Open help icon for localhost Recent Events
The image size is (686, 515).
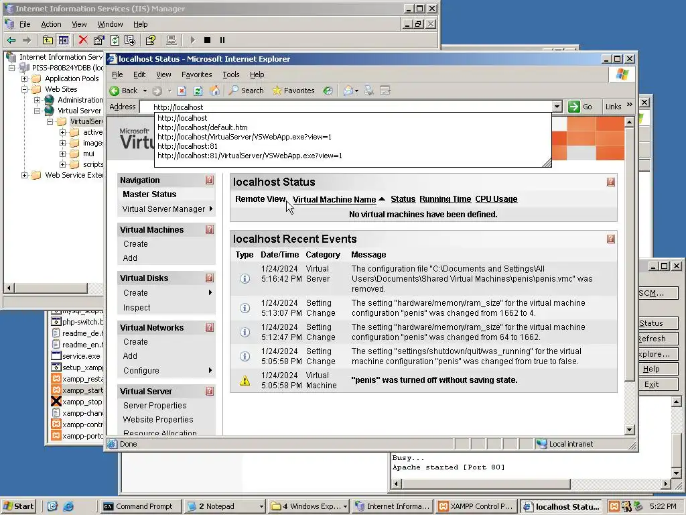pos(611,239)
